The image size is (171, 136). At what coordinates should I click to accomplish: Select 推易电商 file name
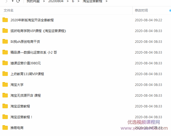tap(17, 128)
